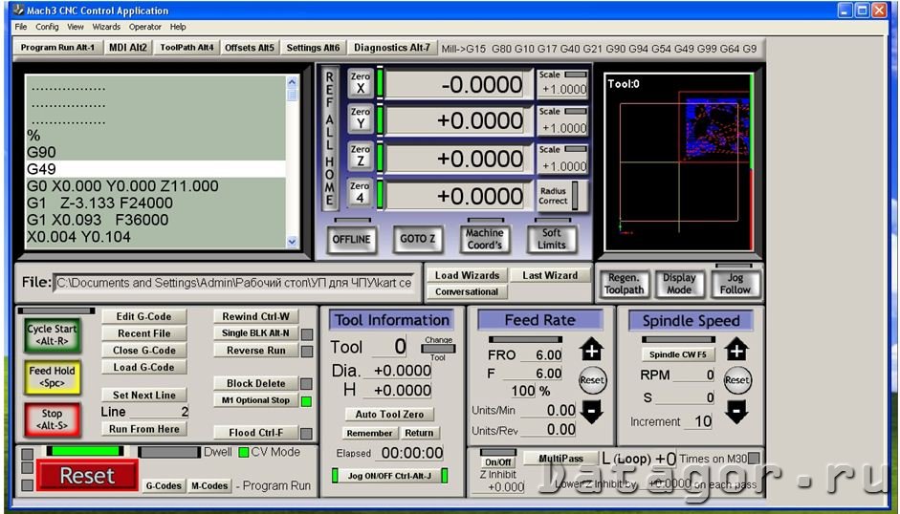This screenshot has height=514, width=900.
Task: Click Load Wizards button
Action: pos(468,275)
